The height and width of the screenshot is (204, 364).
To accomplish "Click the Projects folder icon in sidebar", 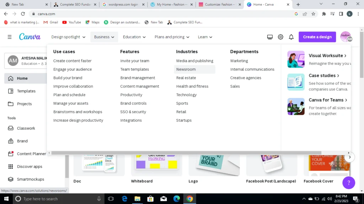I will pyautogui.click(x=11, y=104).
